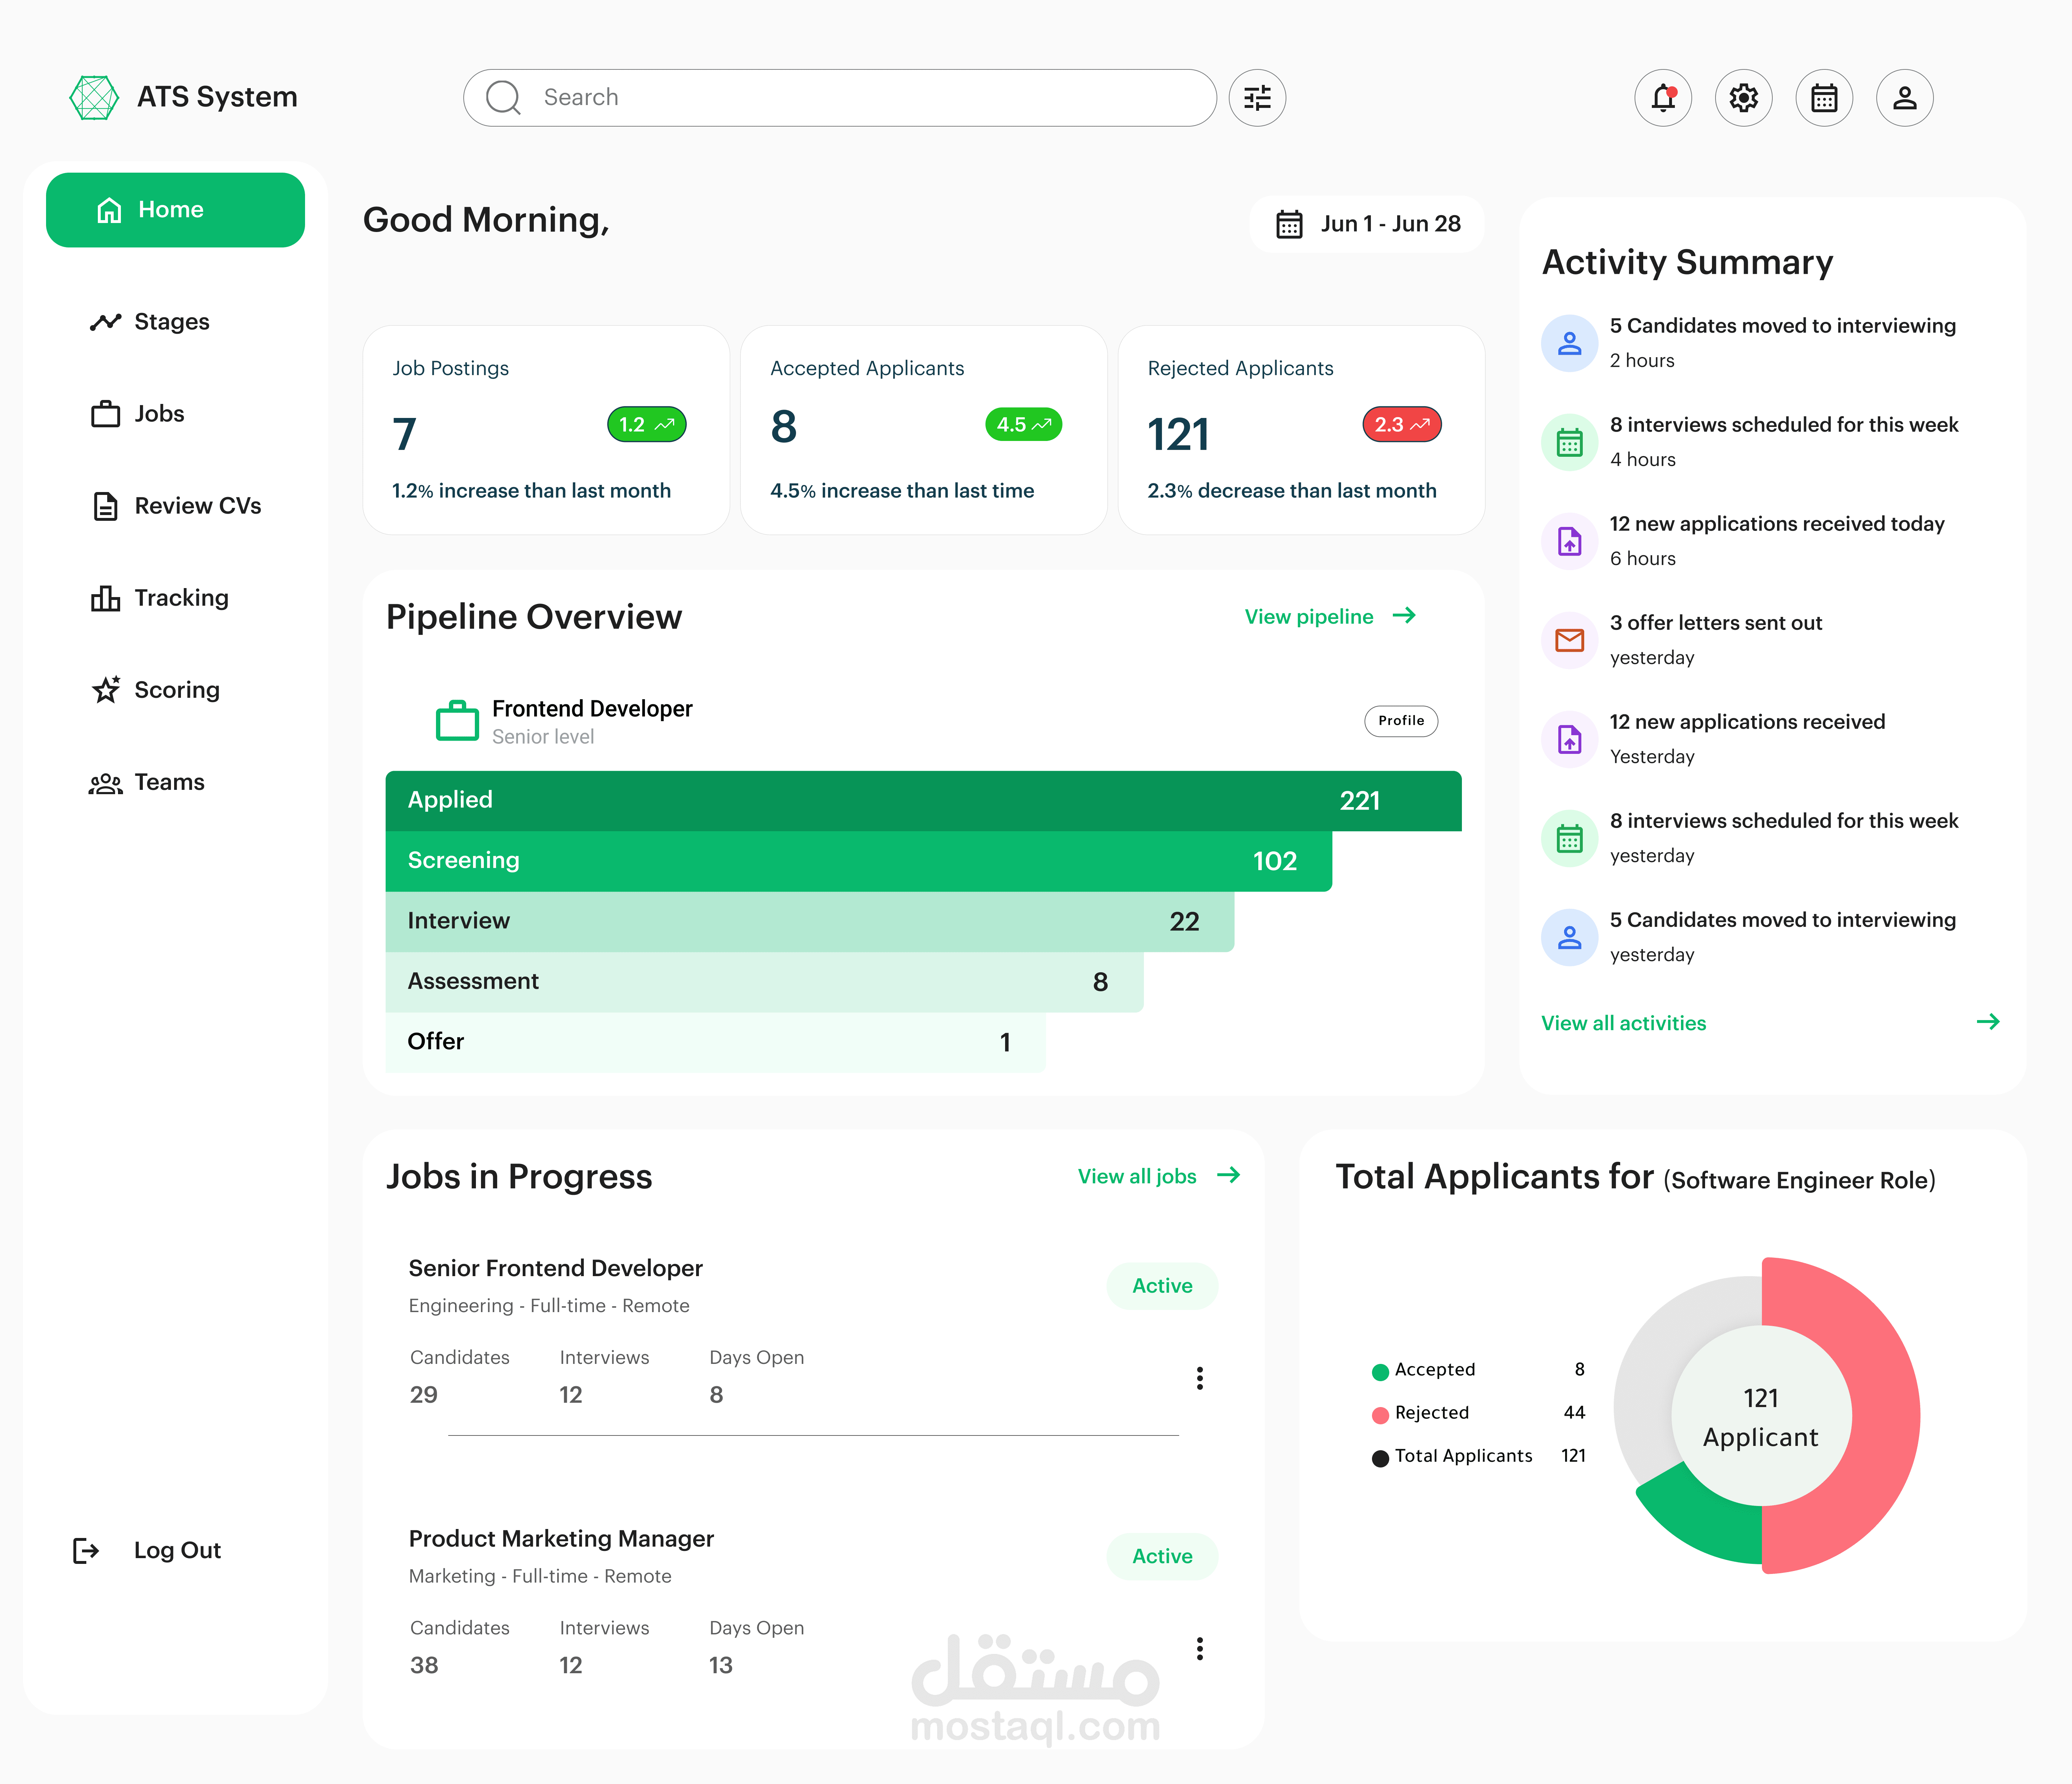Image resolution: width=2072 pixels, height=1784 pixels.
Task: Open Stages in sidebar
Action: [x=150, y=322]
